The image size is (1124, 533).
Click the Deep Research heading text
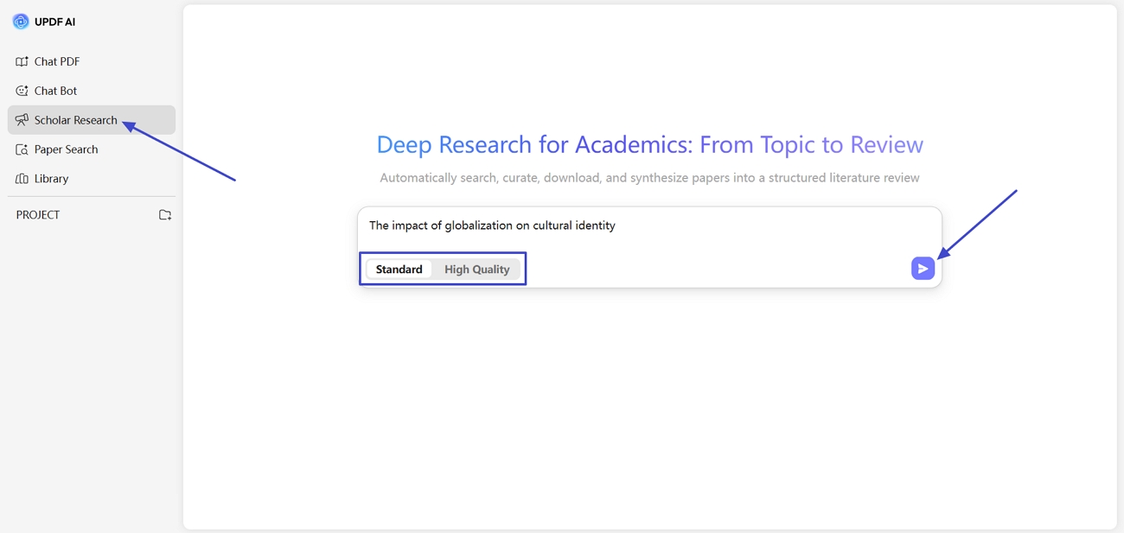(x=650, y=144)
